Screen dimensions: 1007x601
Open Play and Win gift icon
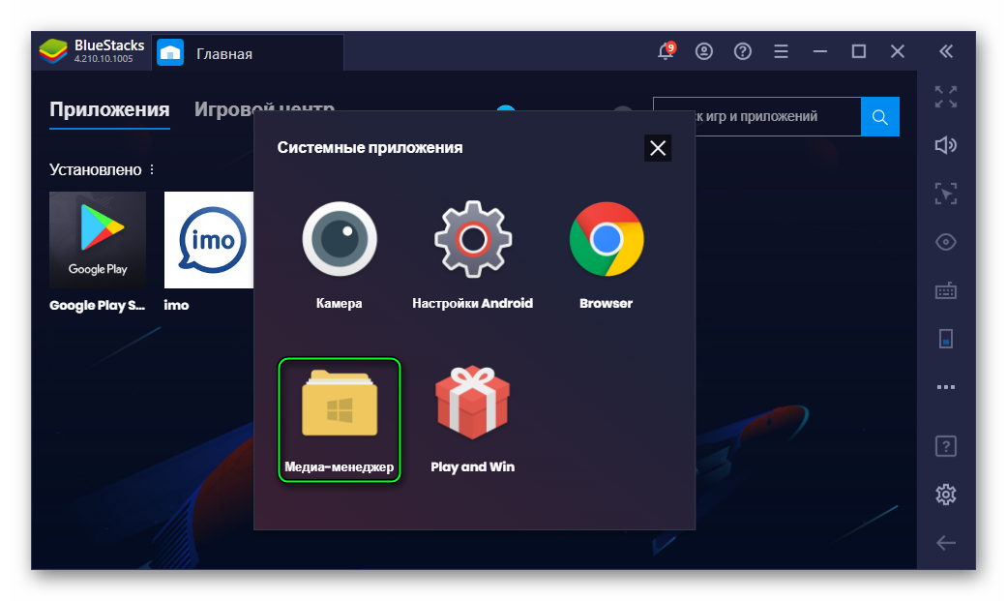tap(473, 403)
